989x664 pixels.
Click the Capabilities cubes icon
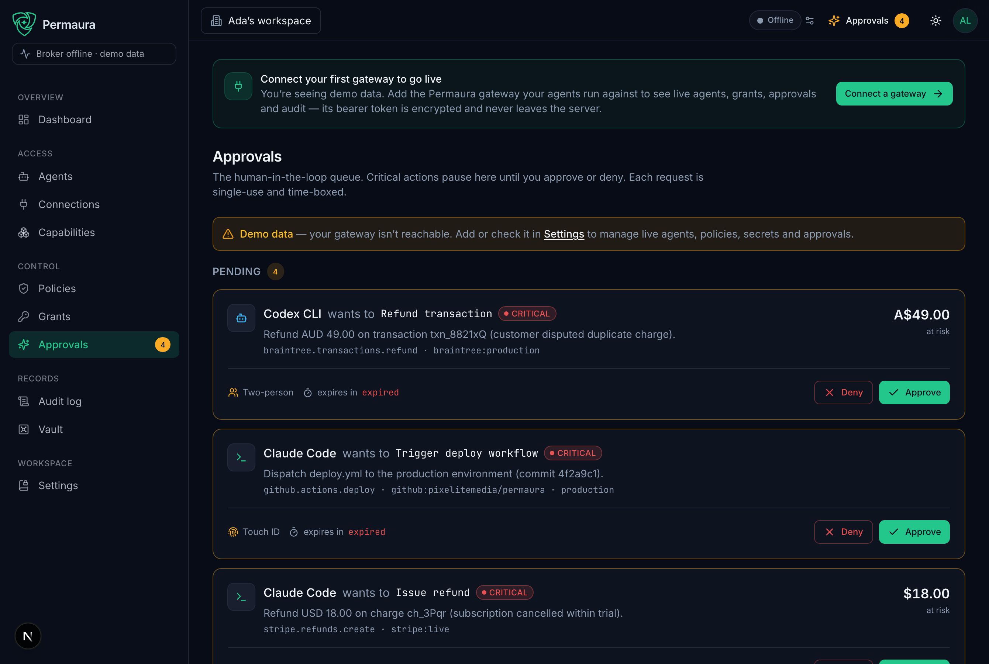(x=24, y=232)
